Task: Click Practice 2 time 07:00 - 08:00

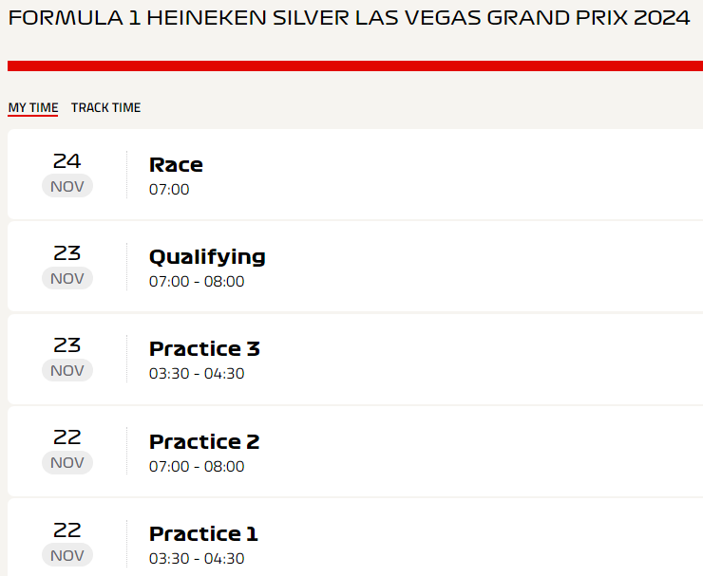Action: tap(197, 466)
